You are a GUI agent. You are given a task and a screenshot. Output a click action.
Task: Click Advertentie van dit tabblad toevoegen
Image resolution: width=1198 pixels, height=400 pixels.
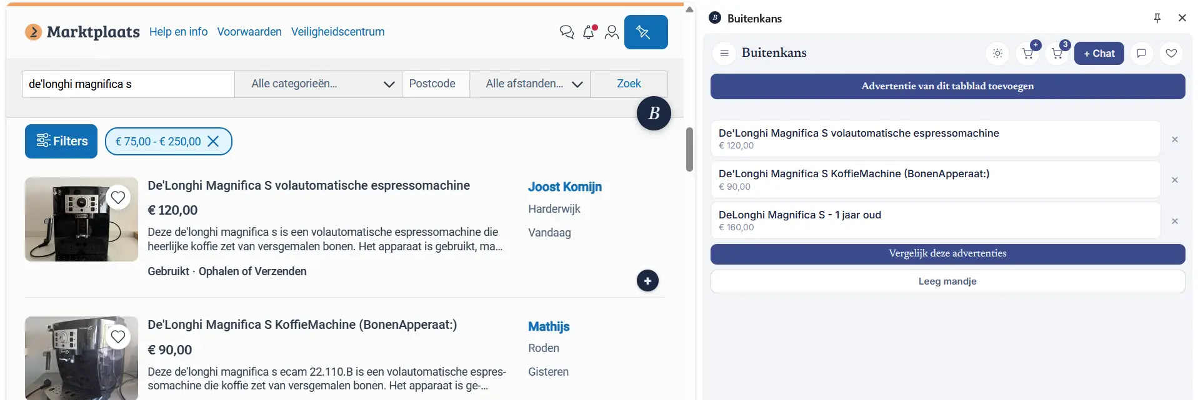947,86
